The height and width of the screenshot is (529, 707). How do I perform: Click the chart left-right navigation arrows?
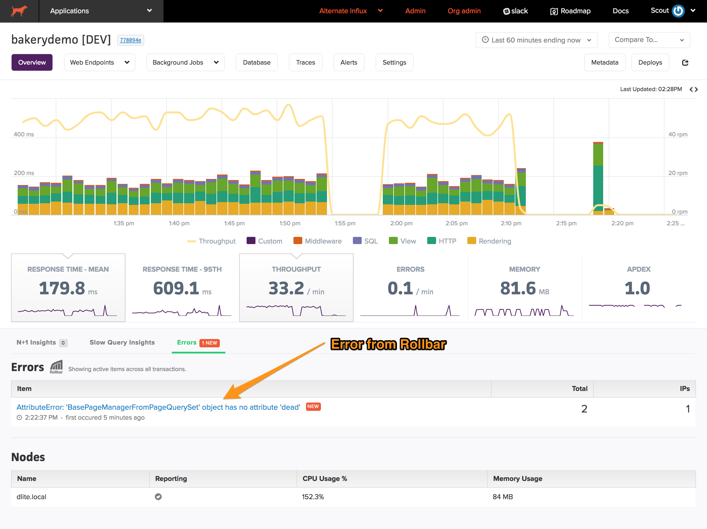693,89
